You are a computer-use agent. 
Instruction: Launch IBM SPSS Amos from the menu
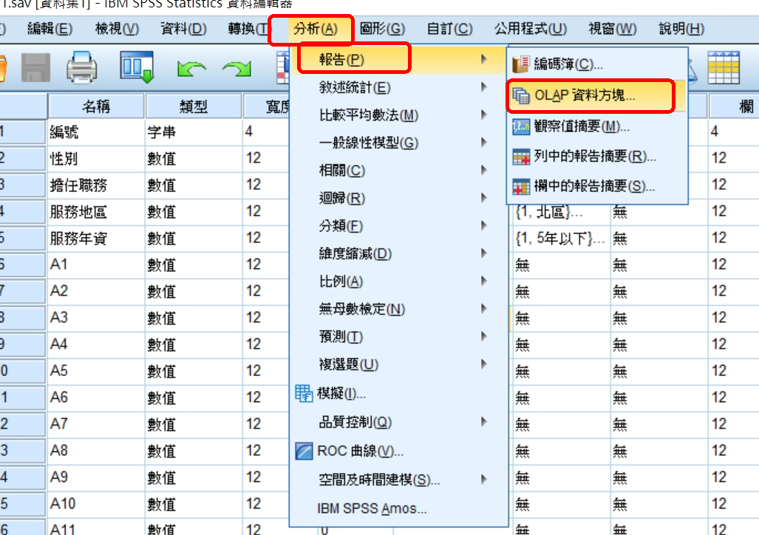click(x=372, y=508)
